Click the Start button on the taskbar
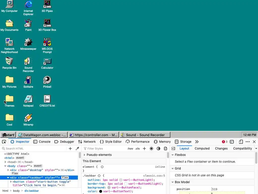The width and height of the screenshot is (258, 194). pyautogui.click(x=8, y=135)
